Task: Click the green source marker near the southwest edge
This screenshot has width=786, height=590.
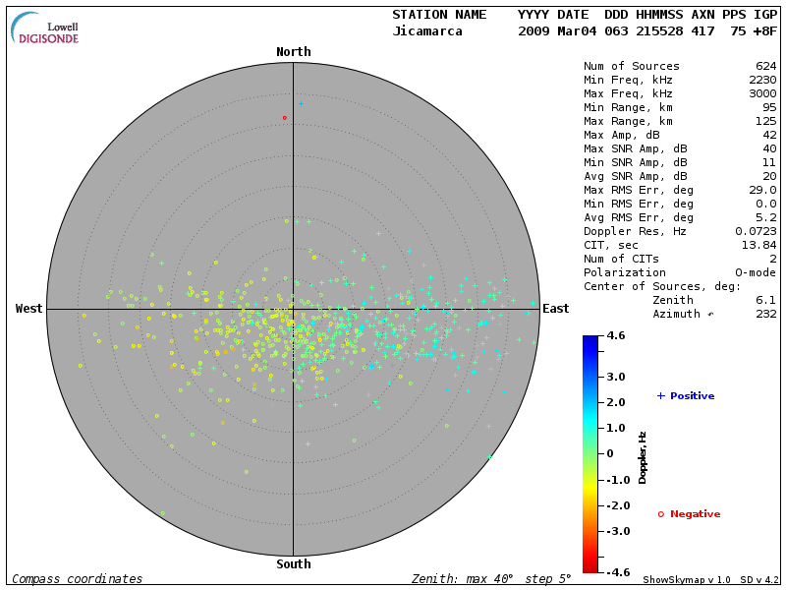Action: point(162,512)
